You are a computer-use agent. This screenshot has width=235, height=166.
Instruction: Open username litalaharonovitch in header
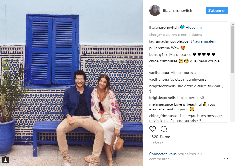[x=178, y=11]
